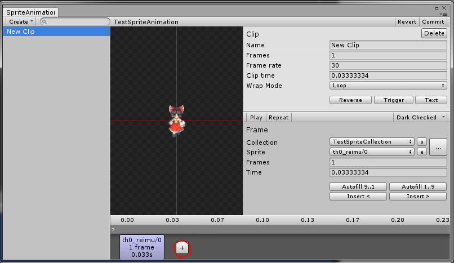Open the Create dropdown menu
The image size is (454, 263).
tap(21, 22)
